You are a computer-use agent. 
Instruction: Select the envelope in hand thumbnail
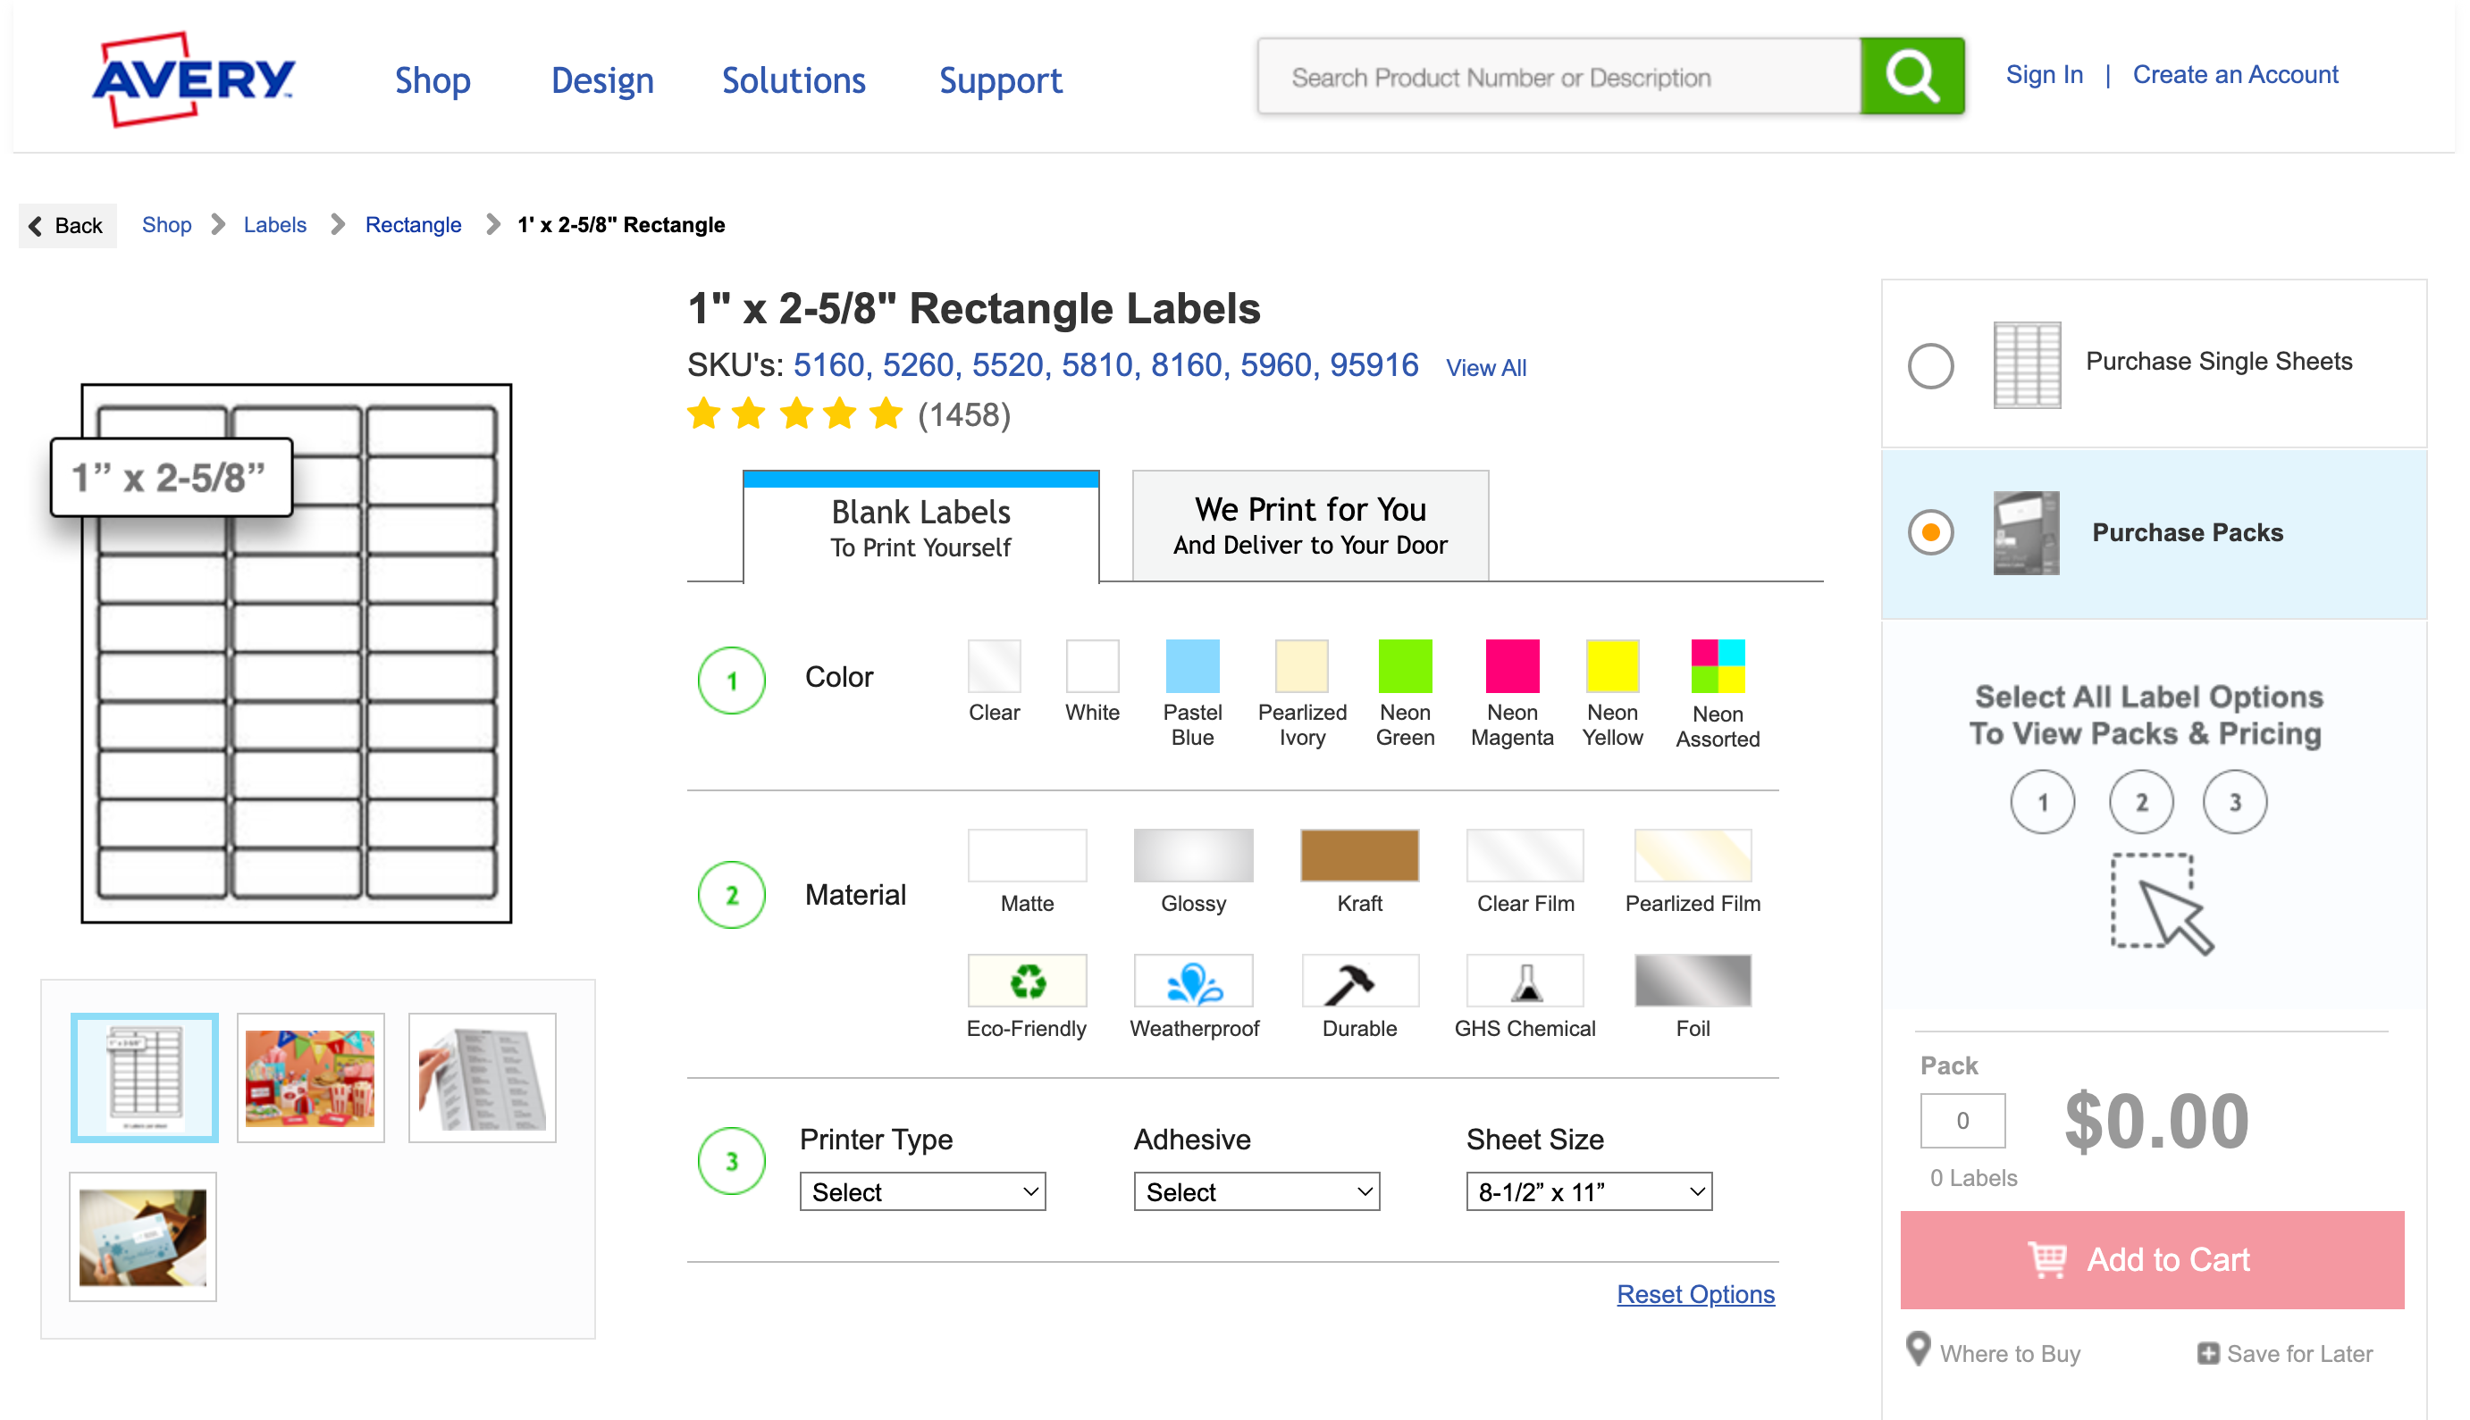[x=142, y=1236]
